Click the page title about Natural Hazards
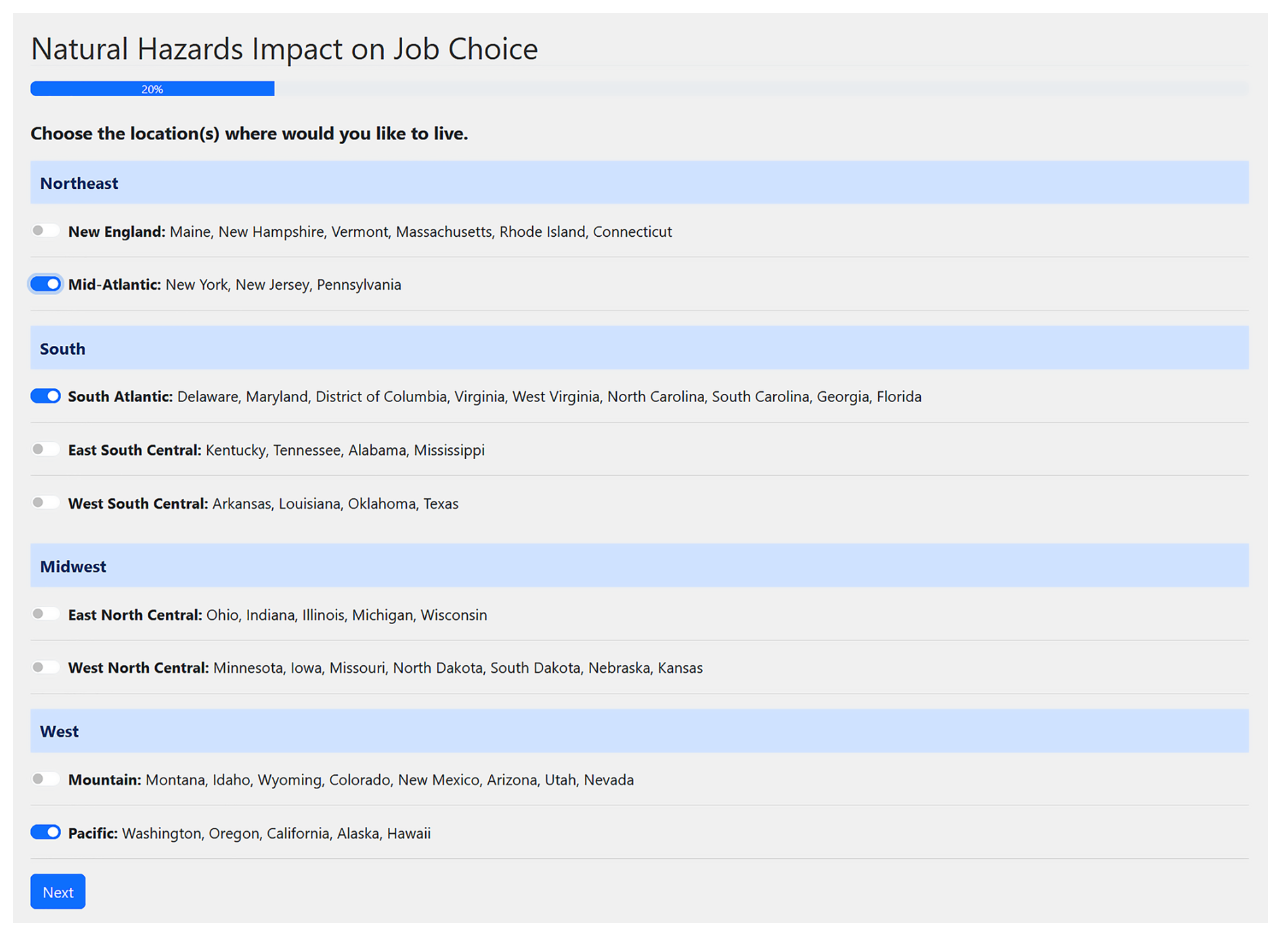The height and width of the screenshot is (936, 1281). tap(284, 49)
